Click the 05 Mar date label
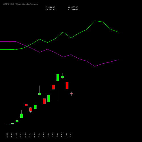The image size is (142, 142). pyautogui.click(x=30, y=135)
